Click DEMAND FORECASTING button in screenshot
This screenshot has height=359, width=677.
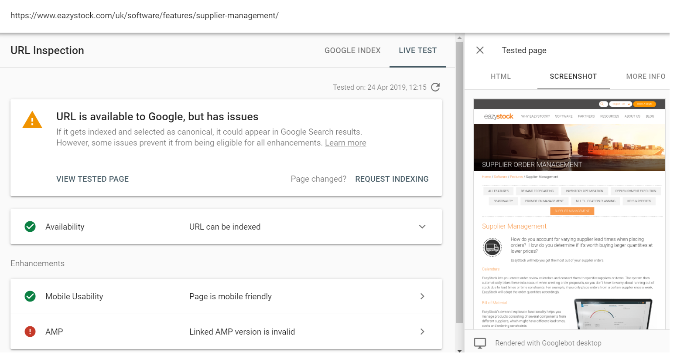[537, 191]
